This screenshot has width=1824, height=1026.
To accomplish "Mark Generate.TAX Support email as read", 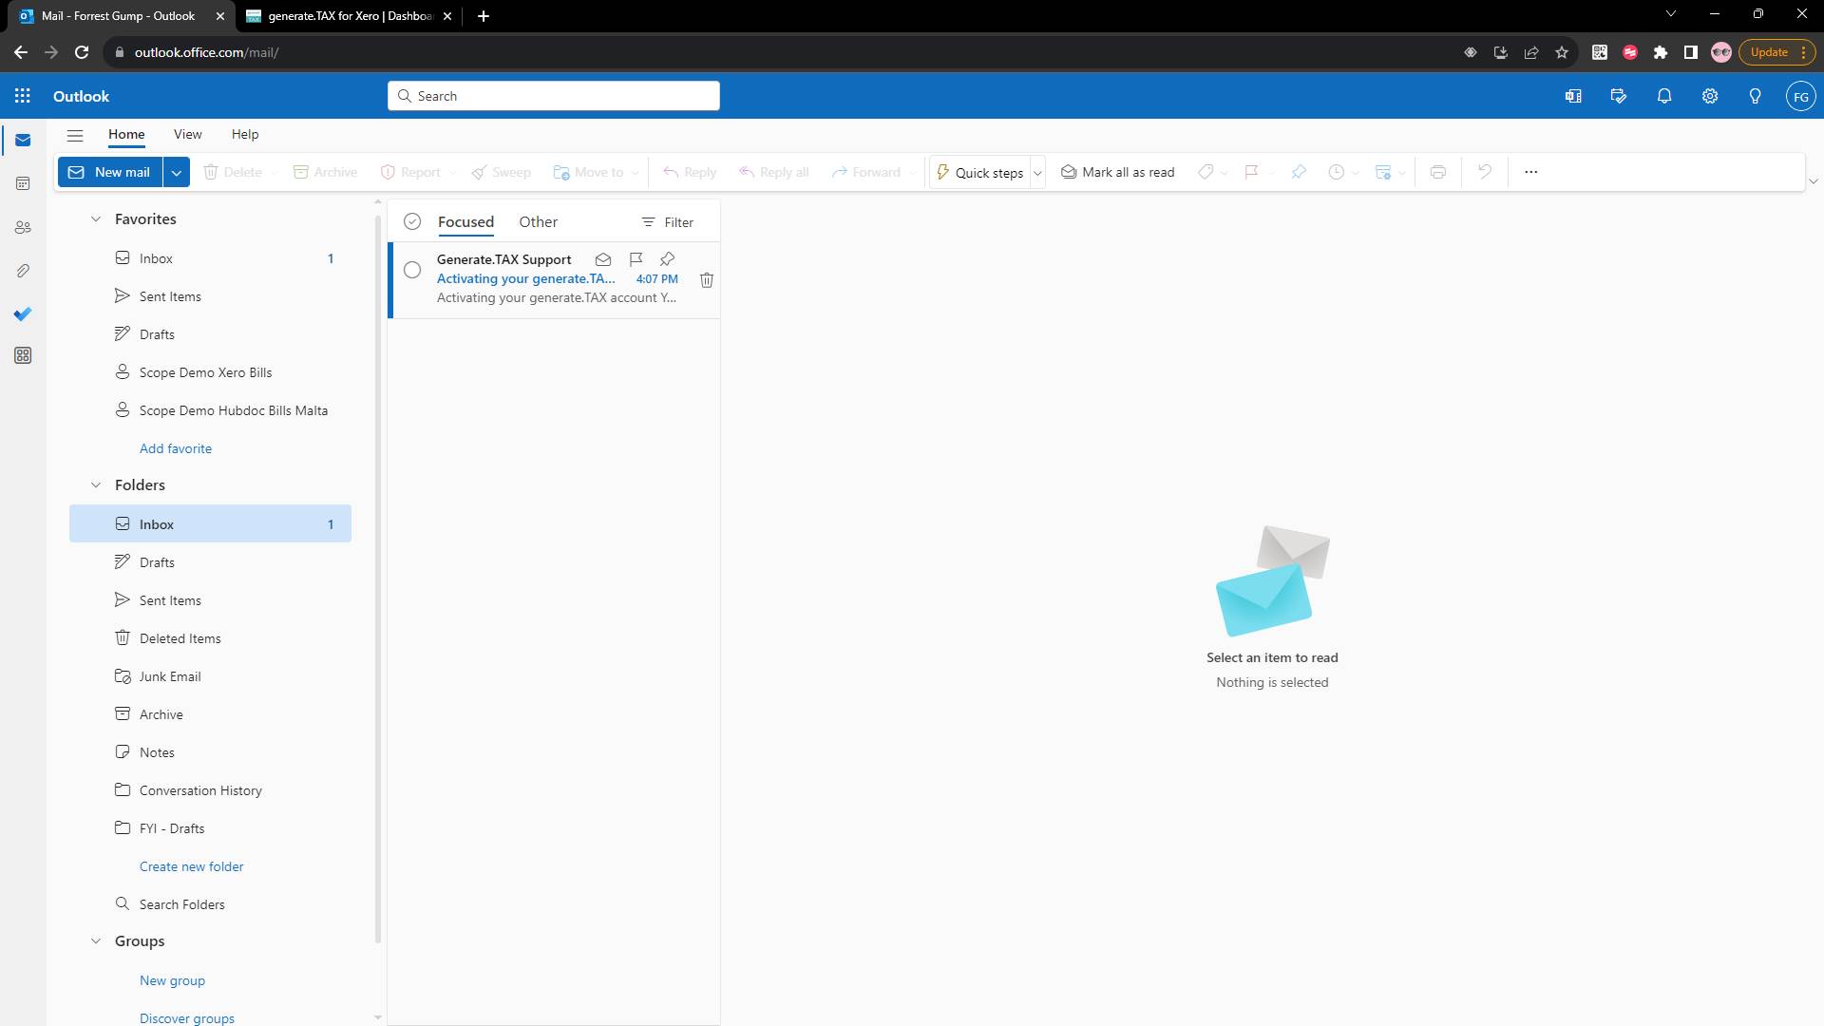I will [x=602, y=259].
